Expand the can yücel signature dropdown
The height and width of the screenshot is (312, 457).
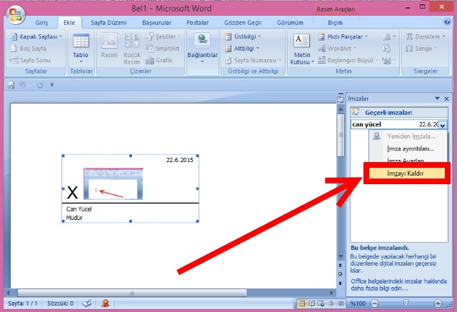(x=443, y=125)
